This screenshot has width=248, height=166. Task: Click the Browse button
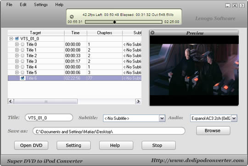click(213, 131)
